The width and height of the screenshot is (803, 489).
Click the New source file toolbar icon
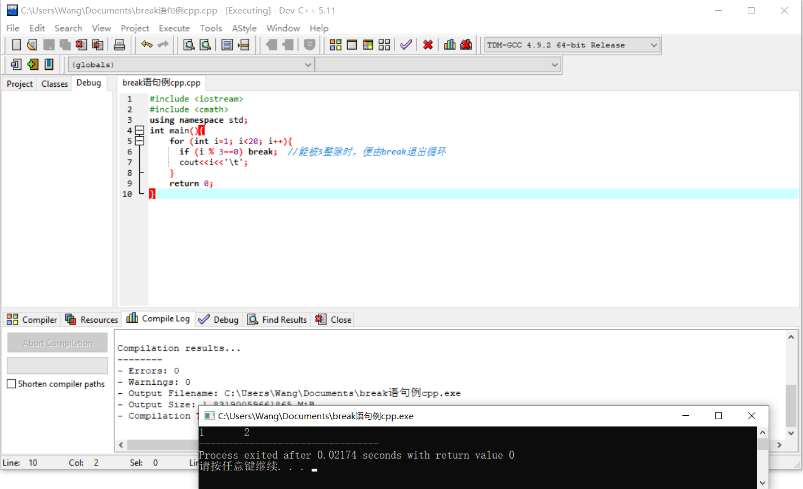(x=16, y=45)
